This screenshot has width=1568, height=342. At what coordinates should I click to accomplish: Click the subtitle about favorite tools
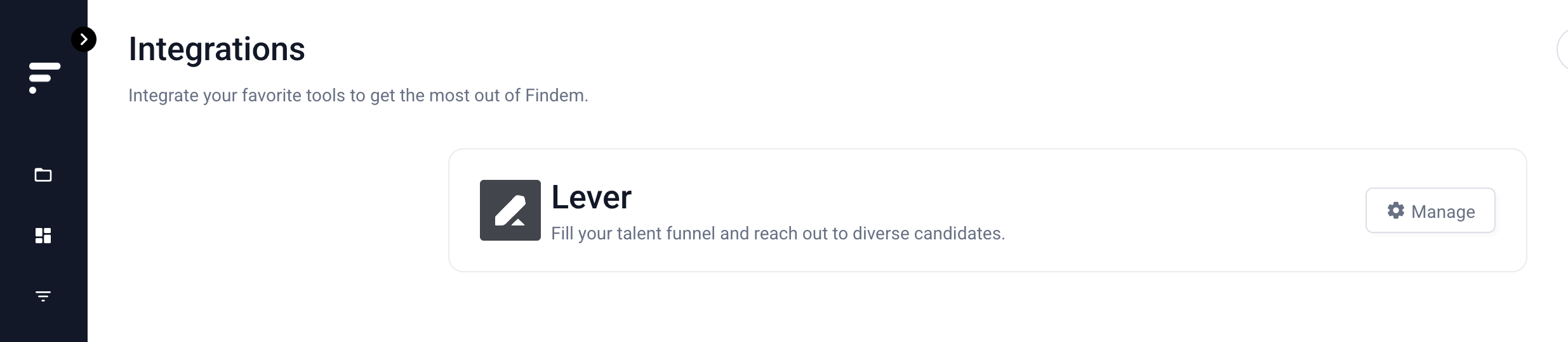tap(358, 96)
